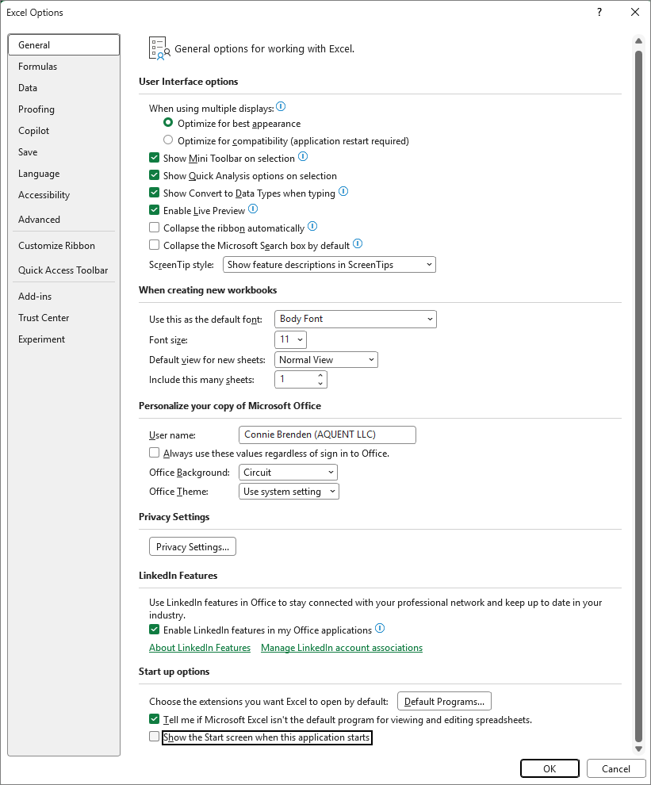Open the Font size dropdown
Screen dimensions: 651x785
coord(290,339)
